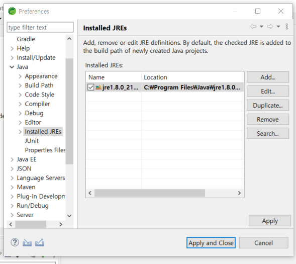Open the Help contents icon
Viewport: 296px width, 264px height.
click(15, 242)
